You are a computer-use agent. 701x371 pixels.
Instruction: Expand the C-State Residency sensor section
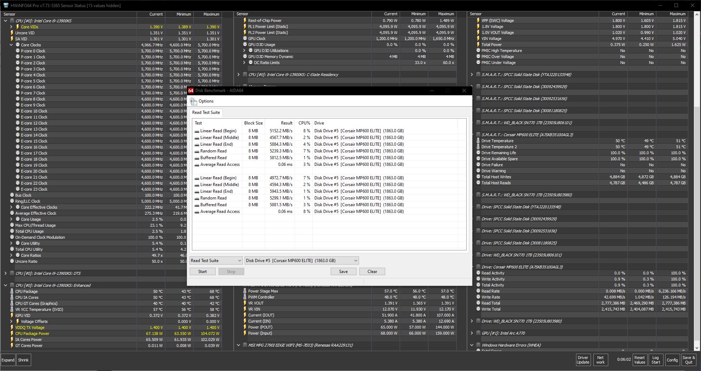pyautogui.click(x=238, y=75)
